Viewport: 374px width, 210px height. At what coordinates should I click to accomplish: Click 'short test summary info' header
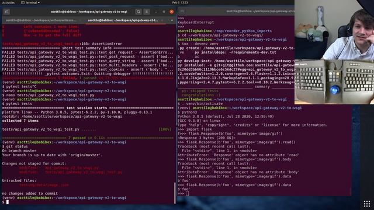coord(87,48)
